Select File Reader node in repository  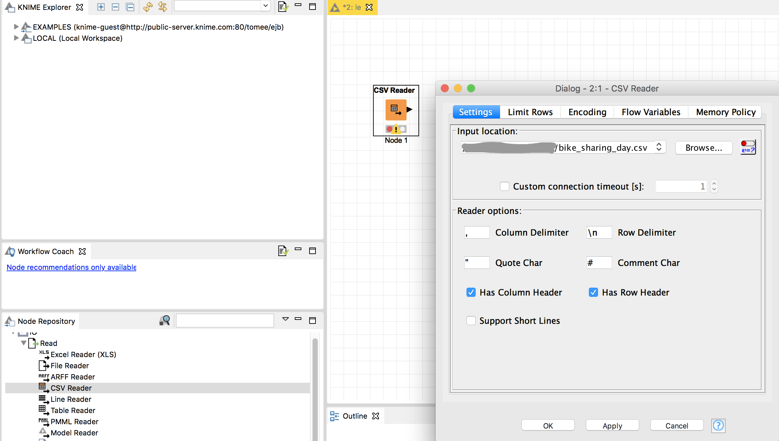click(64, 366)
